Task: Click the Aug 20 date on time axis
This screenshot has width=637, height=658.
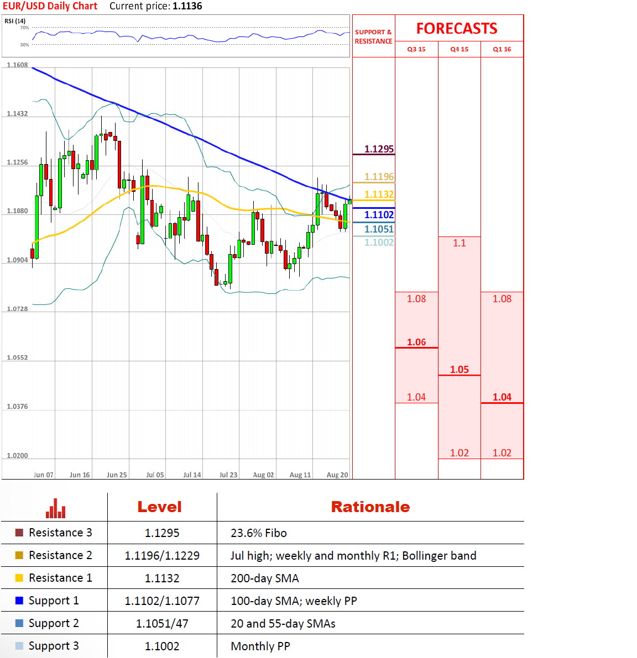Action: [337, 475]
